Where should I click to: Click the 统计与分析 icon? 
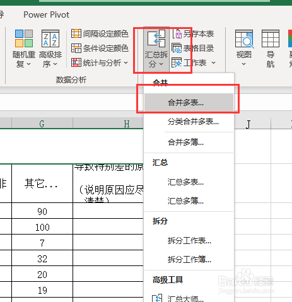tap(76, 62)
